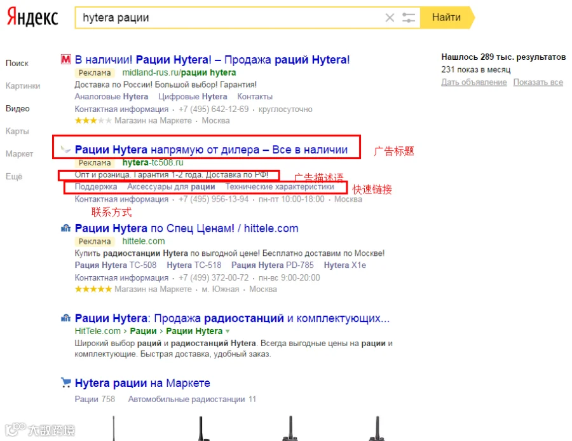This screenshot has width=572, height=441.
Task: Expand the Ещё menu item
Action: pyautogui.click(x=14, y=176)
